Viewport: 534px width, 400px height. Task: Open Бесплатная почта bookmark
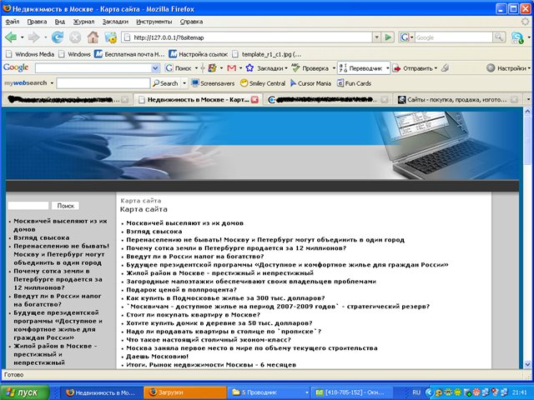pyautogui.click(x=129, y=54)
